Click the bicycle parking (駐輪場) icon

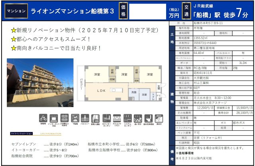pyautogui.click(x=43, y=118)
